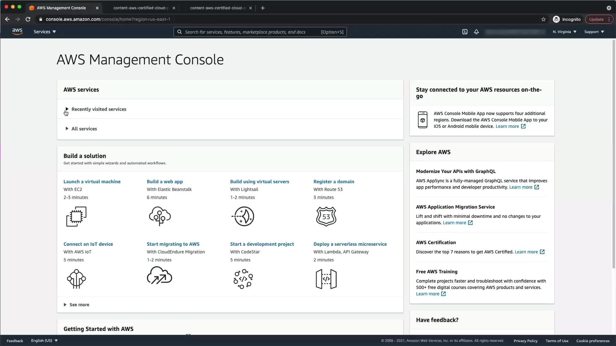Screen dimensions: 616x346
Task: Switch to second content-aws-certified-cloud tab
Action: [218, 8]
